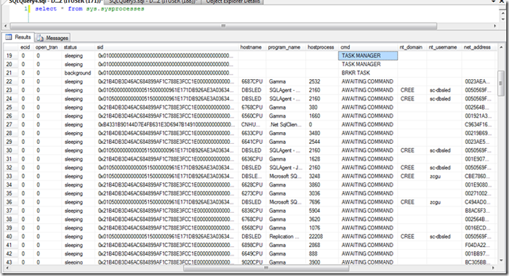Switch to the Results tab
The height and width of the screenshot is (276, 509).
[x=18, y=37]
